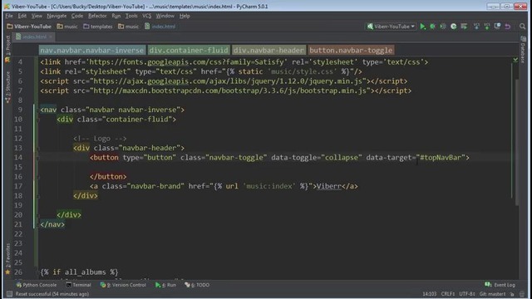Open the Window menu
This screenshot has width=532, height=299.
pos(165,16)
